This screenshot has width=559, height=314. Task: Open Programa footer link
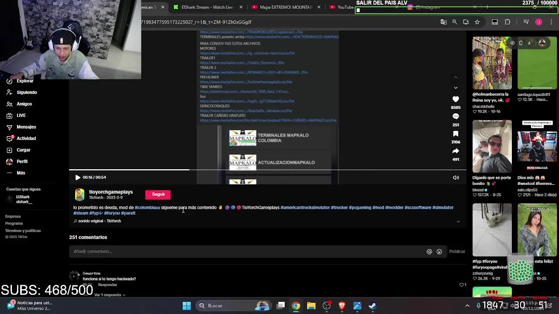14,223
